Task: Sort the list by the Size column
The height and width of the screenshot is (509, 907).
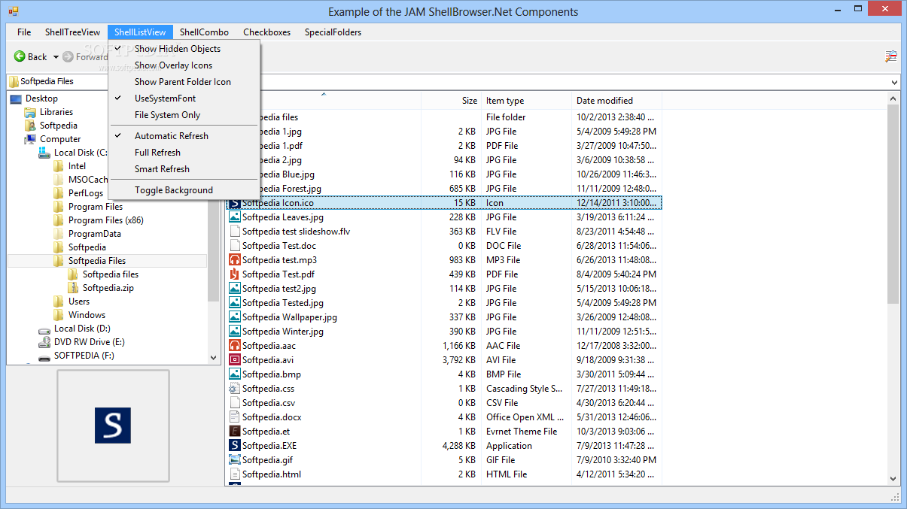Action: 451,101
